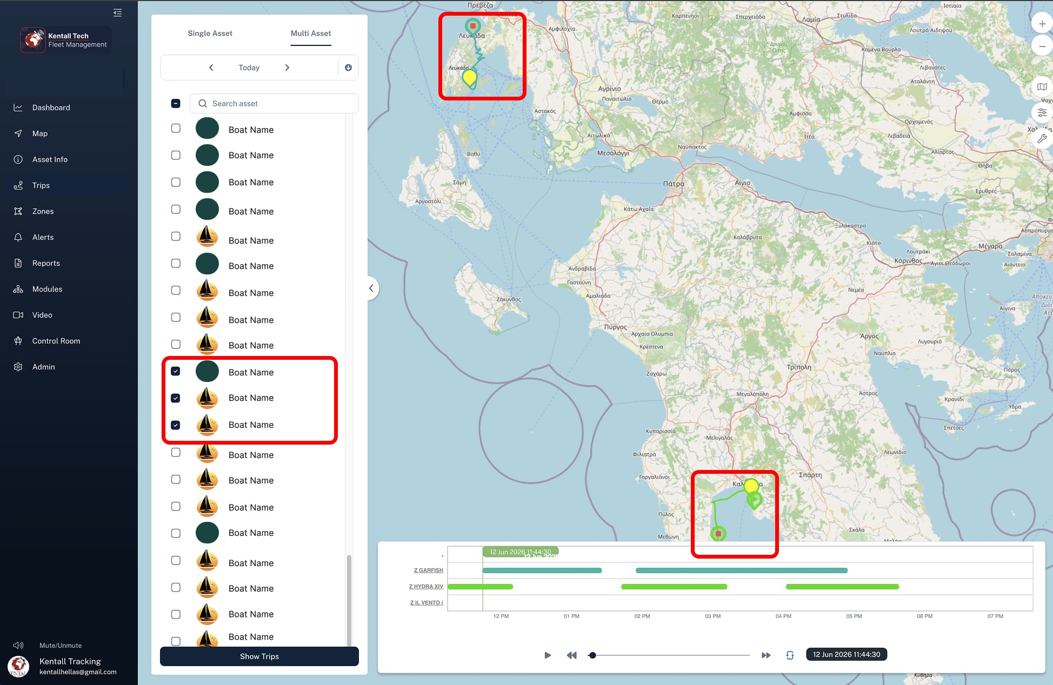Uncheck the checked Boat Name with round green icon
The height and width of the screenshot is (685, 1053).
[x=176, y=371]
